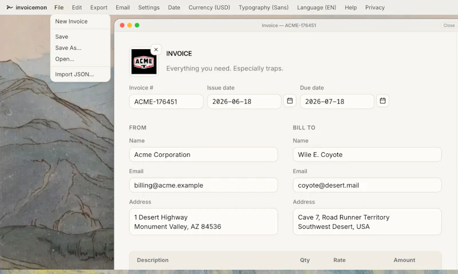Screen dimensions: 458x274
Task: Click the FROM section heading
Action: 137,128
